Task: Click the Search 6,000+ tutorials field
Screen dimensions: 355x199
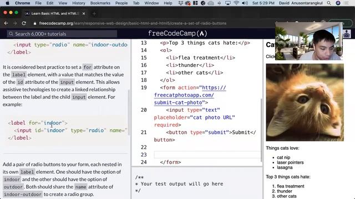Action: pos(62,34)
